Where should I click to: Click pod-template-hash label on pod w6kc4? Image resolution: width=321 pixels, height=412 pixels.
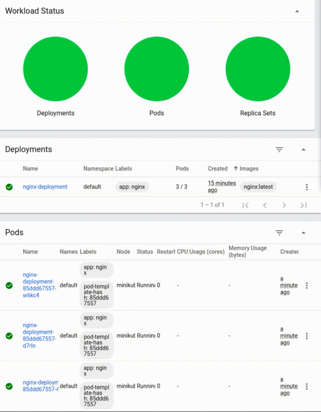pyautogui.click(x=96, y=295)
